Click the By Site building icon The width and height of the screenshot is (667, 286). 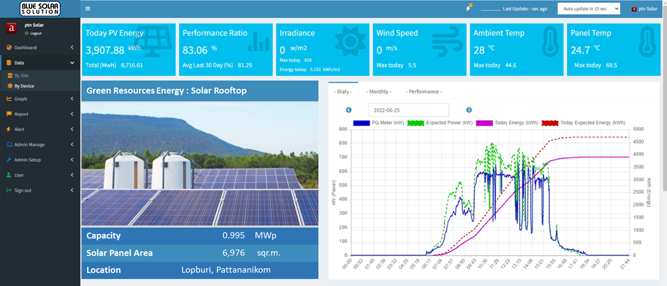[10, 76]
